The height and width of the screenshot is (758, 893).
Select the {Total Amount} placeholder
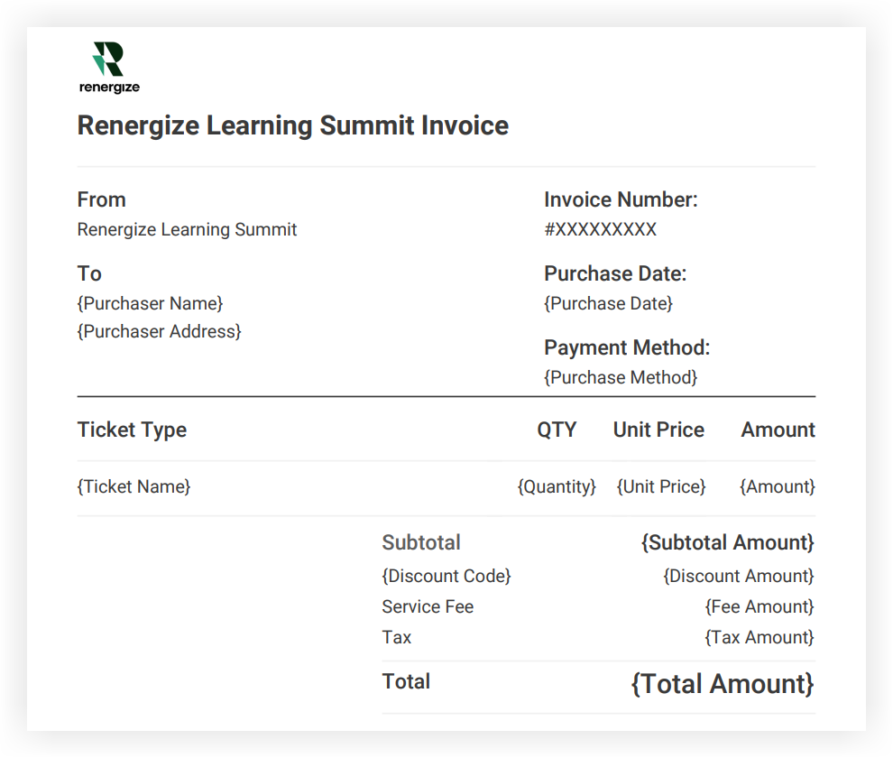pyautogui.click(x=723, y=684)
